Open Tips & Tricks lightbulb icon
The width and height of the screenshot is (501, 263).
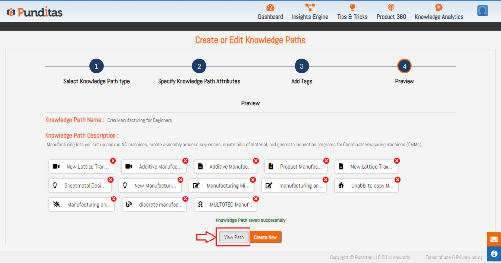tap(352, 8)
